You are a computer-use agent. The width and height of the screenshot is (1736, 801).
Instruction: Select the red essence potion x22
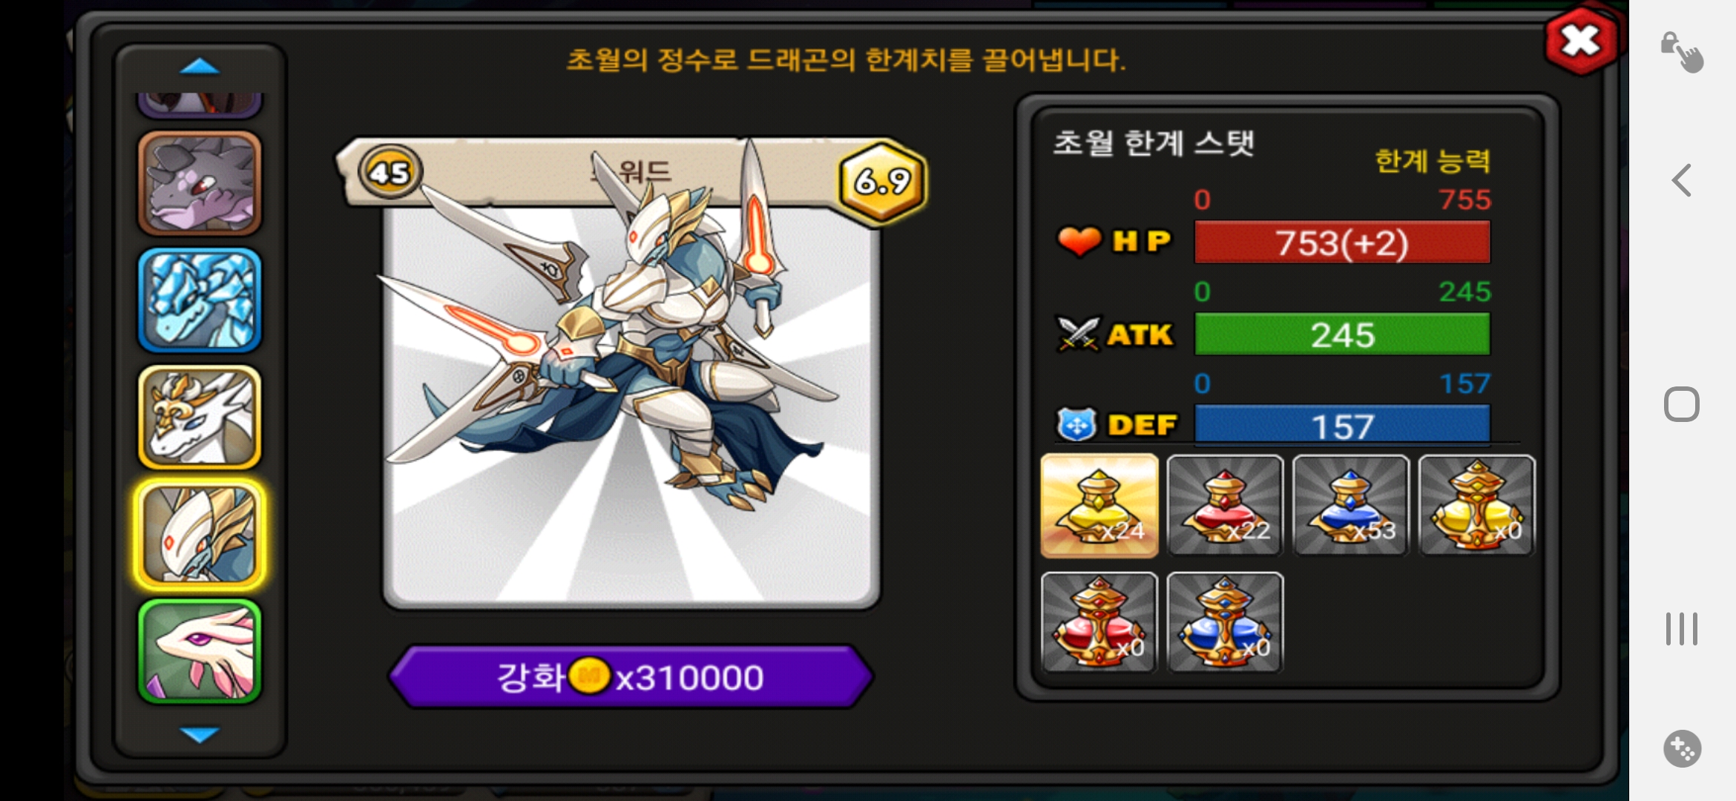tap(1225, 506)
